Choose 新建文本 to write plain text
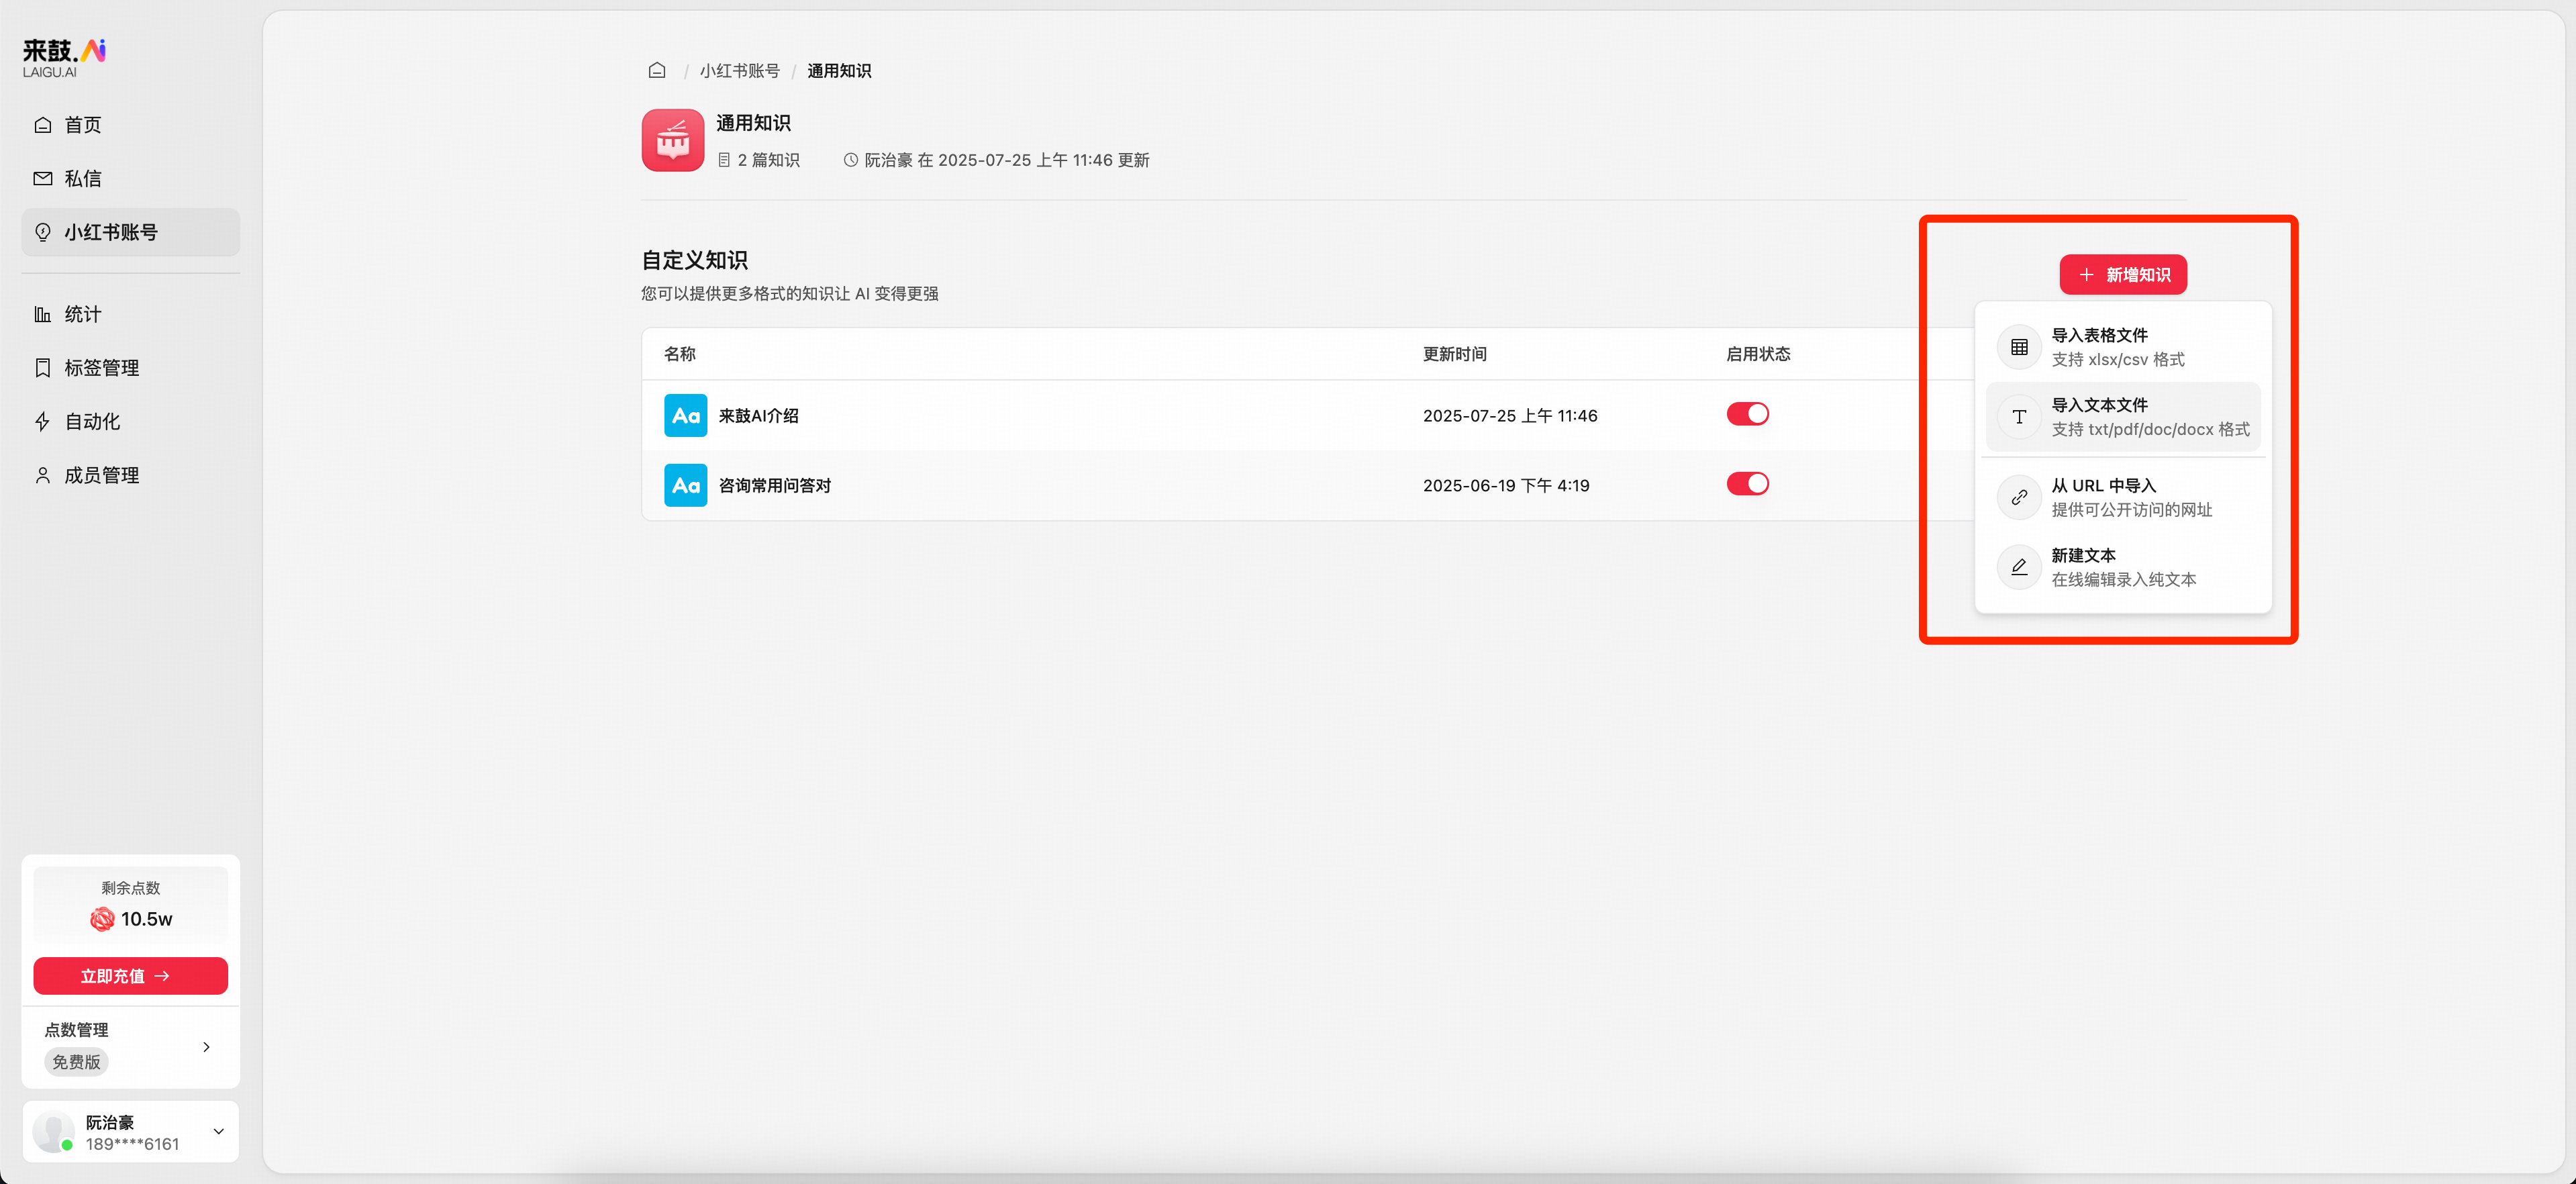The width and height of the screenshot is (2576, 1184). 2122,567
